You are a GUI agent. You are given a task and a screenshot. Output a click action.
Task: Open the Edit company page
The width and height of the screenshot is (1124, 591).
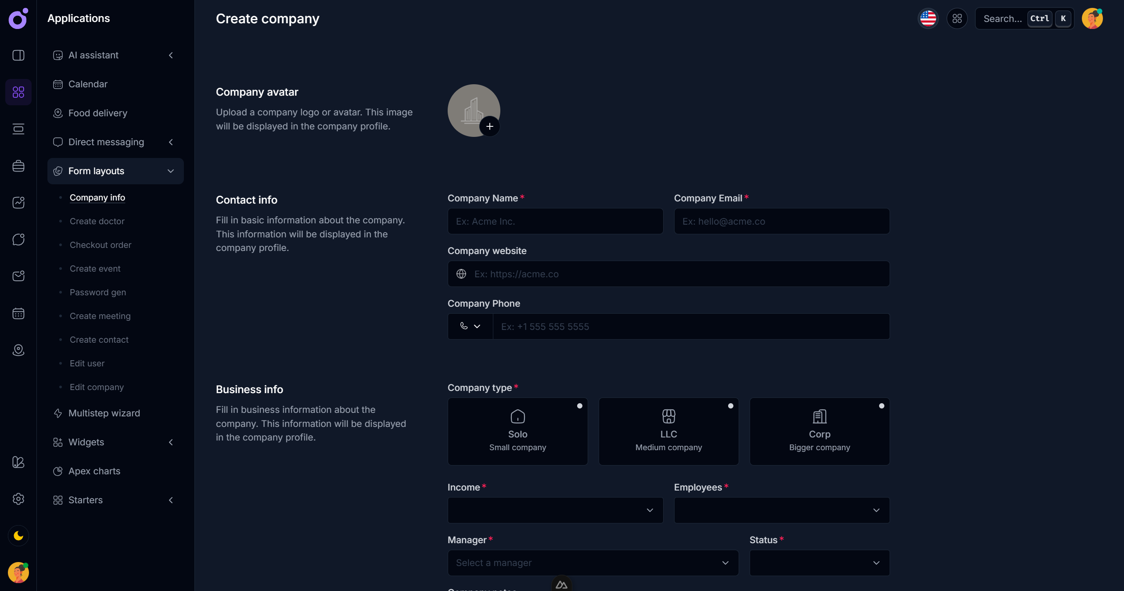pyautogui.click(x=96, y=387)
